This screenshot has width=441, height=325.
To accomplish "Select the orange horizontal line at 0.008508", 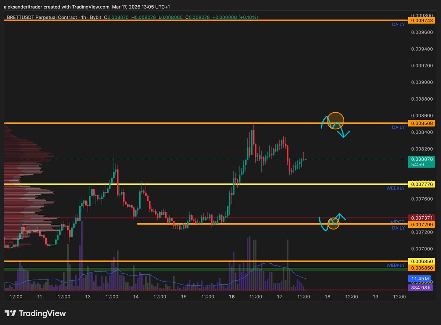I will [206, 123].
